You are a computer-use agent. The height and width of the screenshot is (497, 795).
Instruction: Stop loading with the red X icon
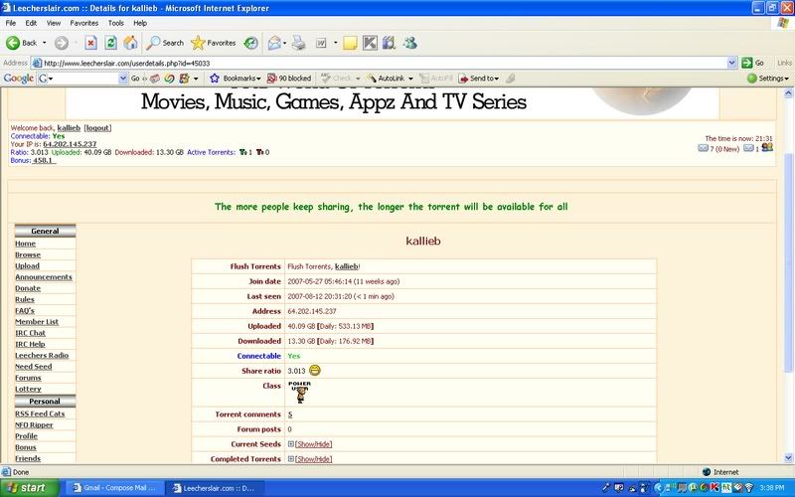coord(90,43)
